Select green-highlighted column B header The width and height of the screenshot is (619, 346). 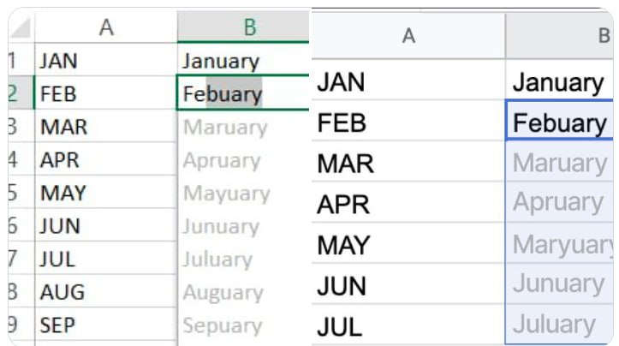[249, 27]
